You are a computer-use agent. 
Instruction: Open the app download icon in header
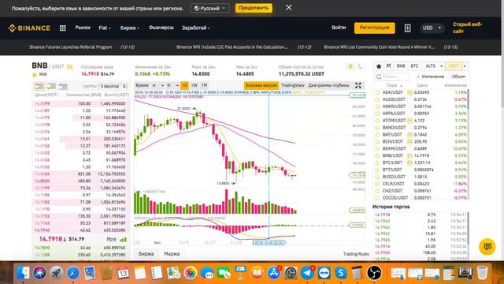tap(407, 28)
